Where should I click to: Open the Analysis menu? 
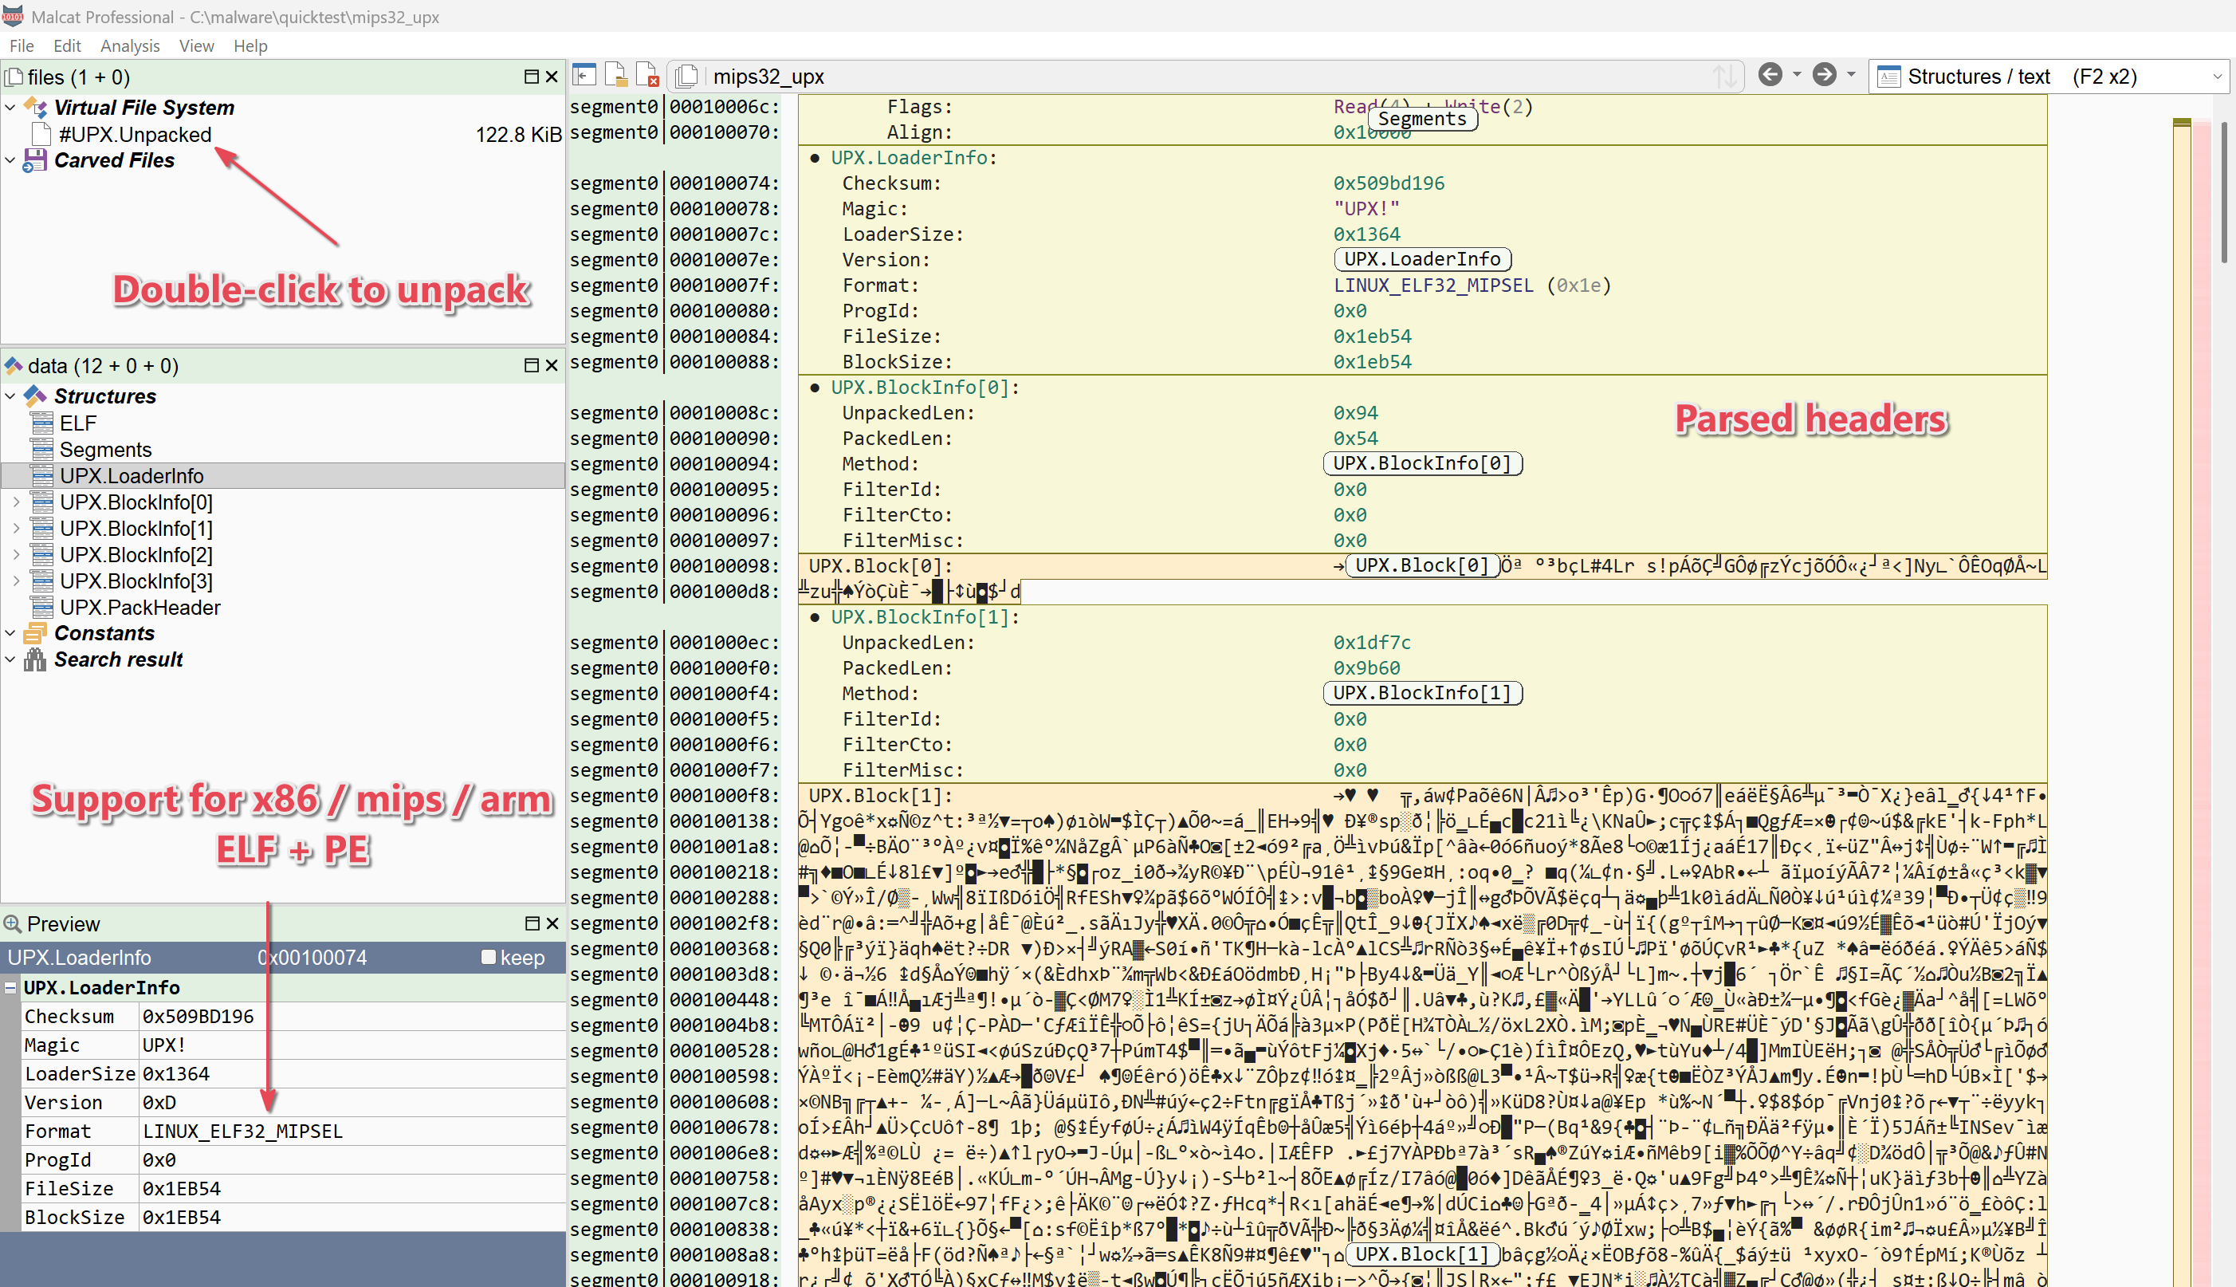pos(130,46)
